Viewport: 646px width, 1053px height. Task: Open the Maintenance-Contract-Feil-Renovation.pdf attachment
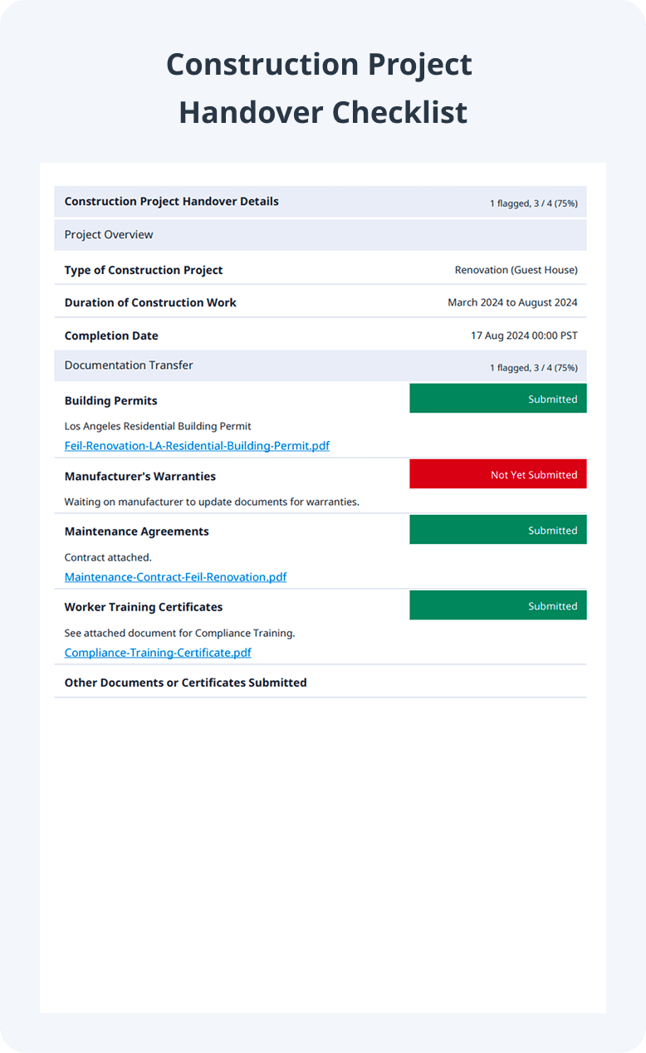click(x=175, y=577)
